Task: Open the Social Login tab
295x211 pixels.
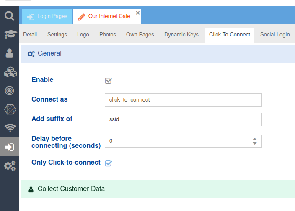Action: pyautogui.click(x=274, y=35)
